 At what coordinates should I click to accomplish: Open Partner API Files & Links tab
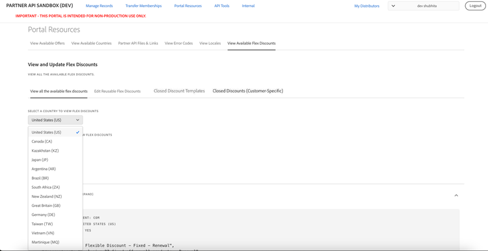138,43
